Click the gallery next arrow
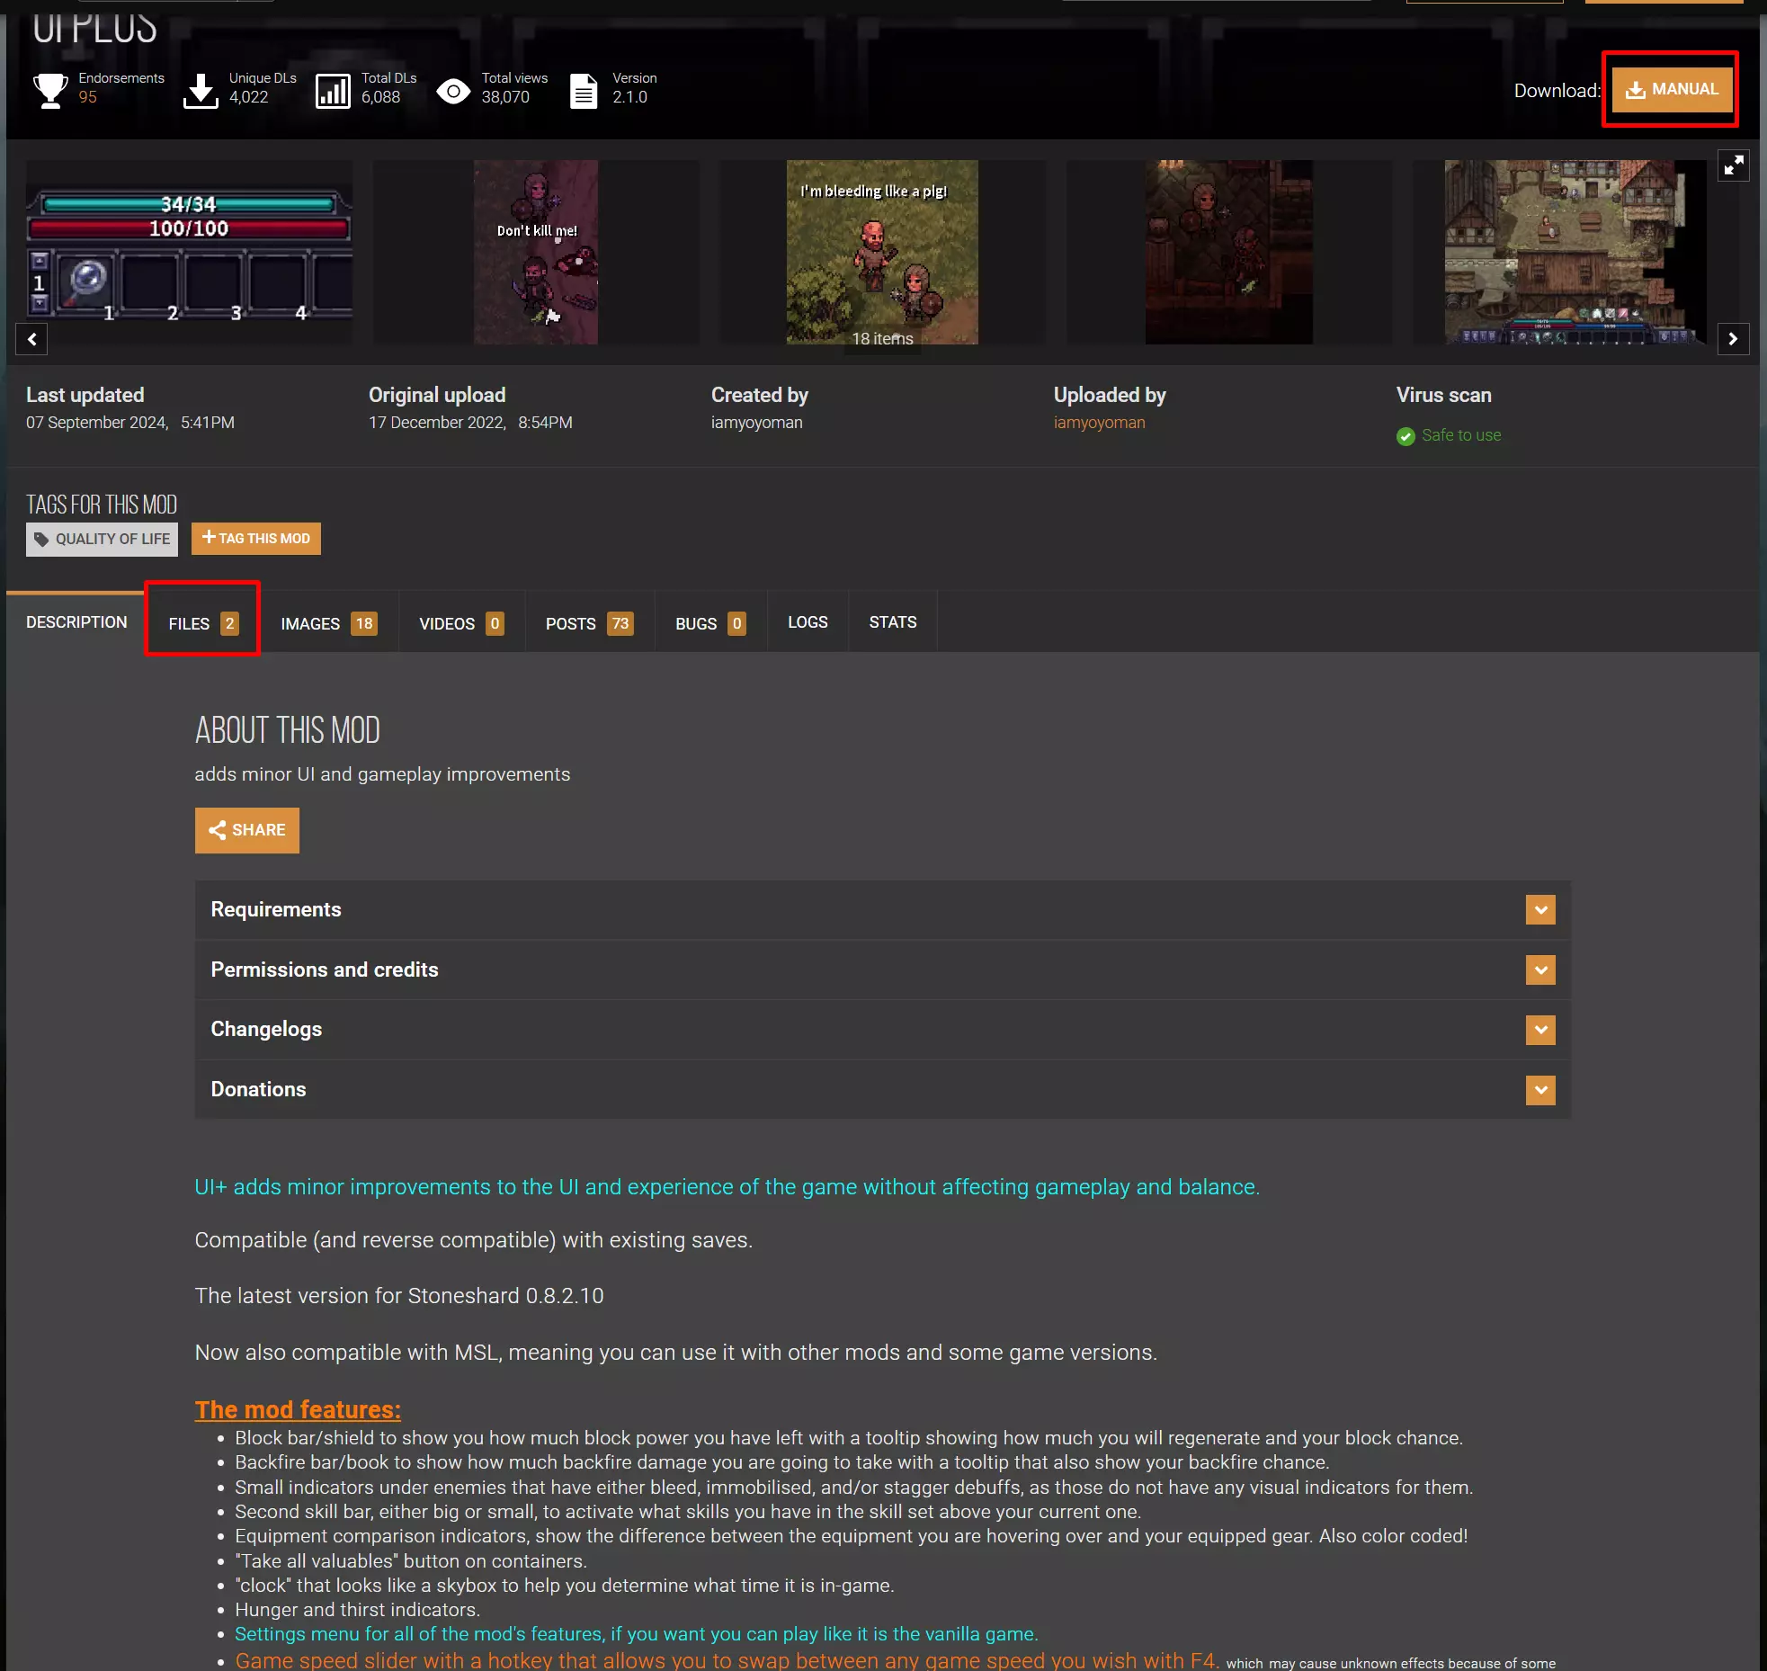Image resolution: width=1767 pixels, height=1671 pixels. click(1733, 339)
